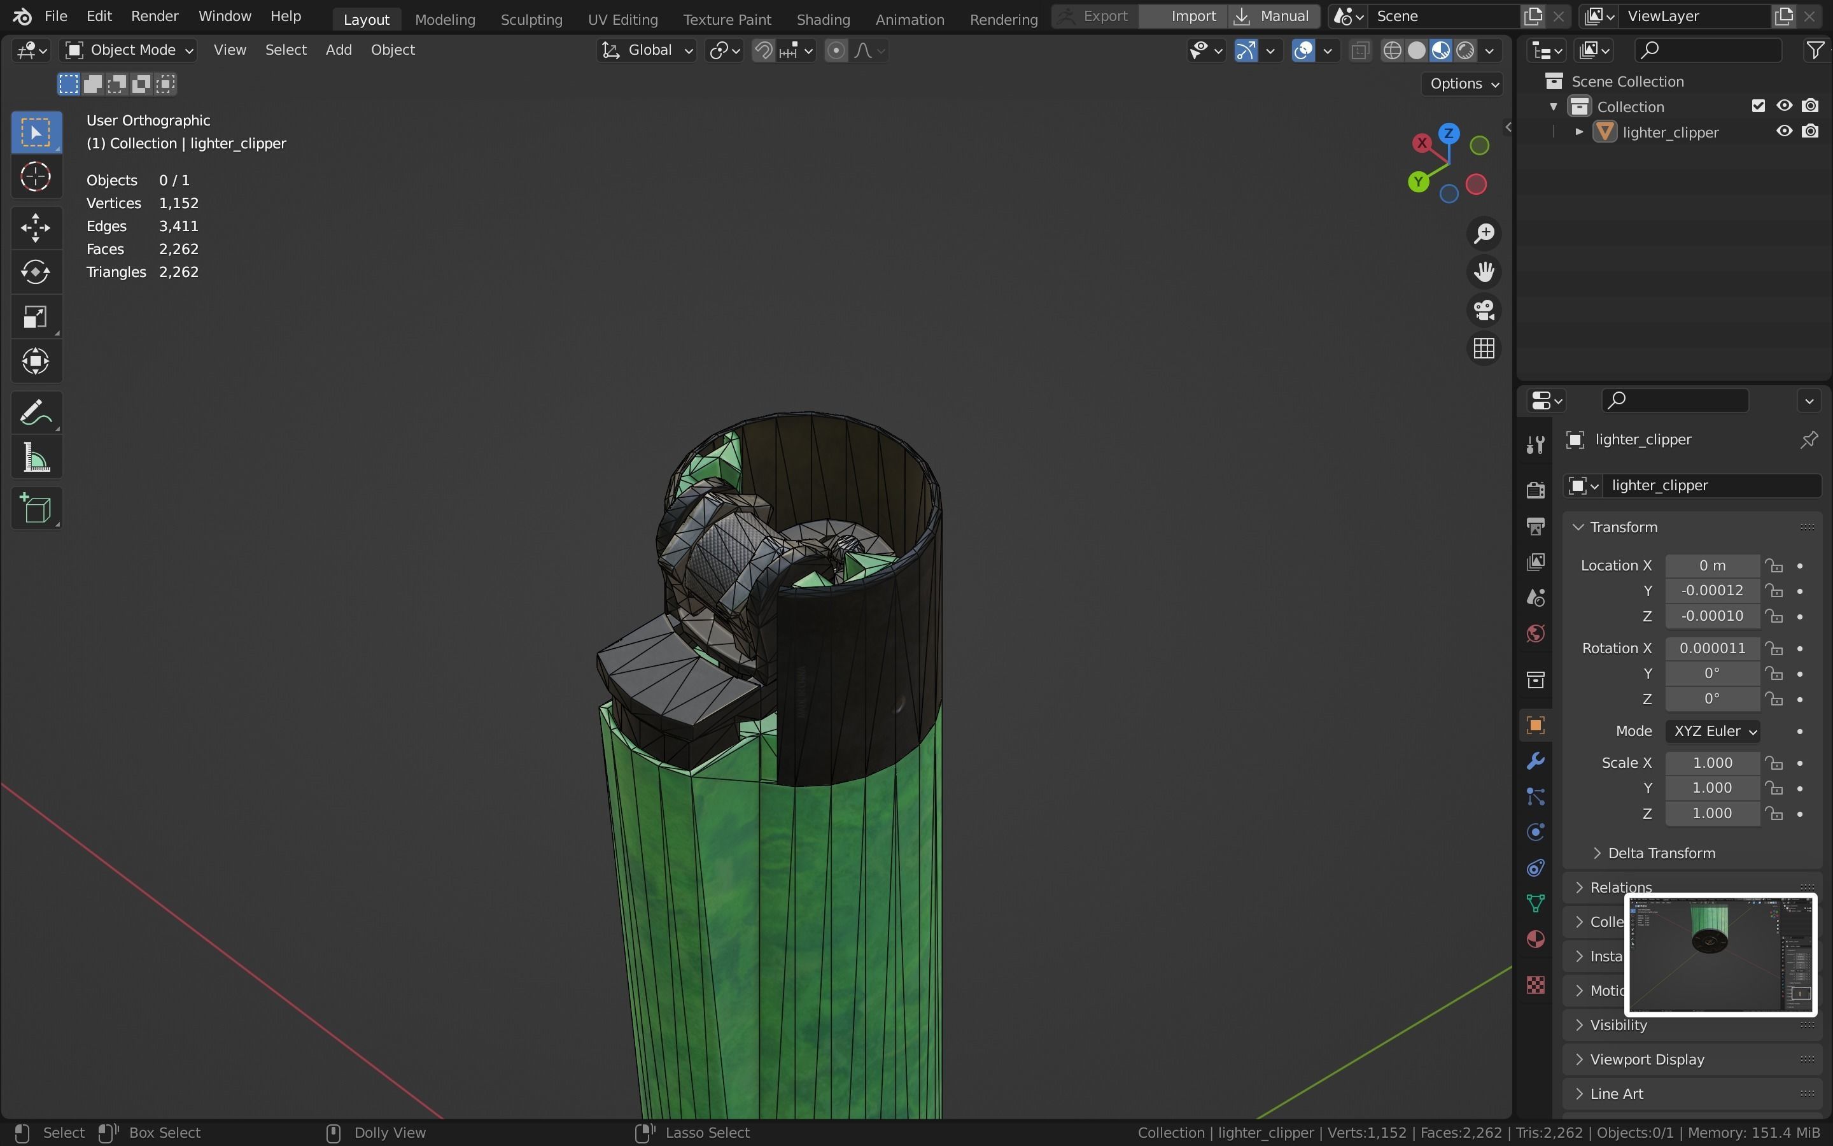Toggle show overlays button
Screen dimensions: 1833x1146
[1303, 50]
